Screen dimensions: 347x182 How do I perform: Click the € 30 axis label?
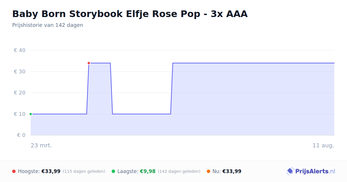[20, 72]
